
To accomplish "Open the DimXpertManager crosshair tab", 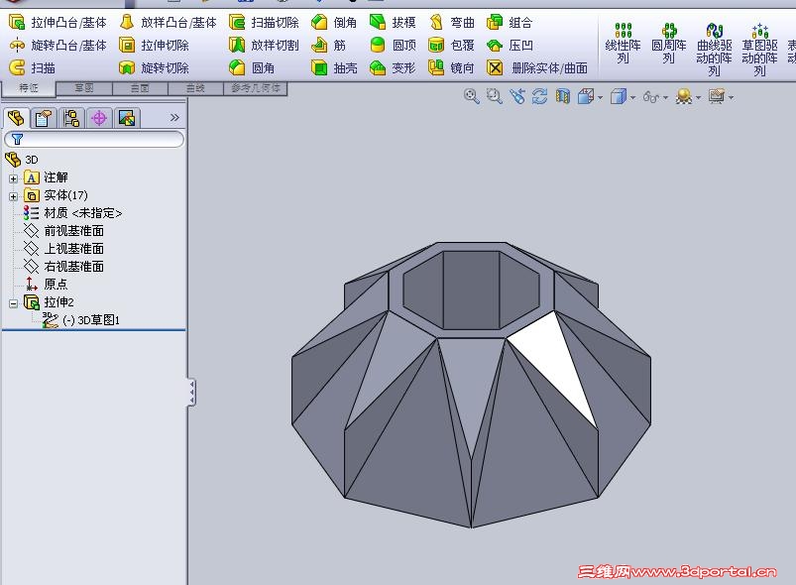I will point(99,118).
